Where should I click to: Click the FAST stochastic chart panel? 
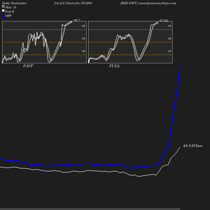[x=44, y=42]
